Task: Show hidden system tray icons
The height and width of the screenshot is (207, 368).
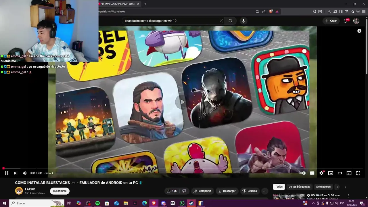Action: pos(313,203)
